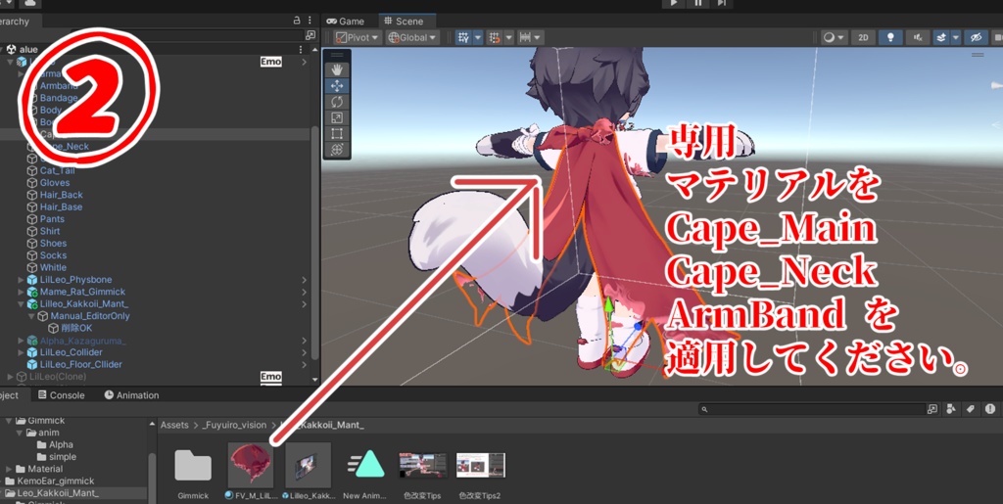
Task: Toggle grid snapping button
Action: tap(495, 38)
